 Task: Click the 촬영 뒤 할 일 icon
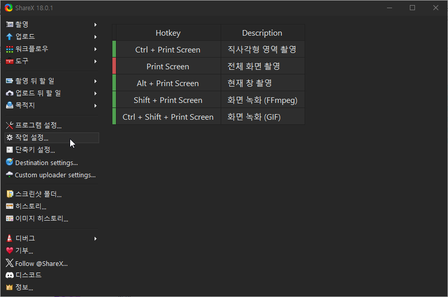point(10,81)
